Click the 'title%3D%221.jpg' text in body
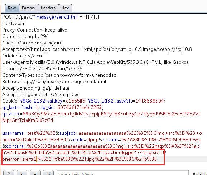The image size is (207, 175). tap(75, 159)
